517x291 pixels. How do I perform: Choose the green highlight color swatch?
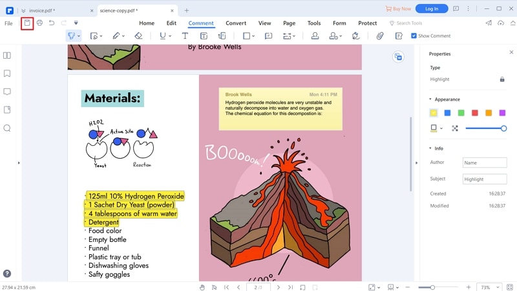pos(461,113)
